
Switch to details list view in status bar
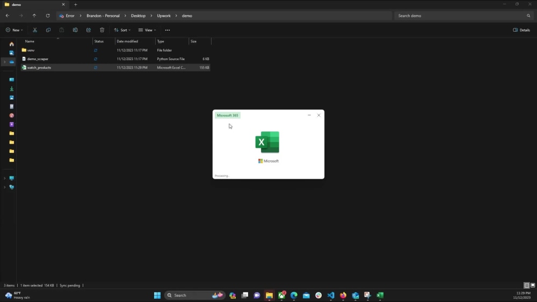[527, 285]
